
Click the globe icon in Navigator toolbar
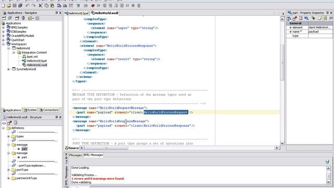[x=23, y=18]
